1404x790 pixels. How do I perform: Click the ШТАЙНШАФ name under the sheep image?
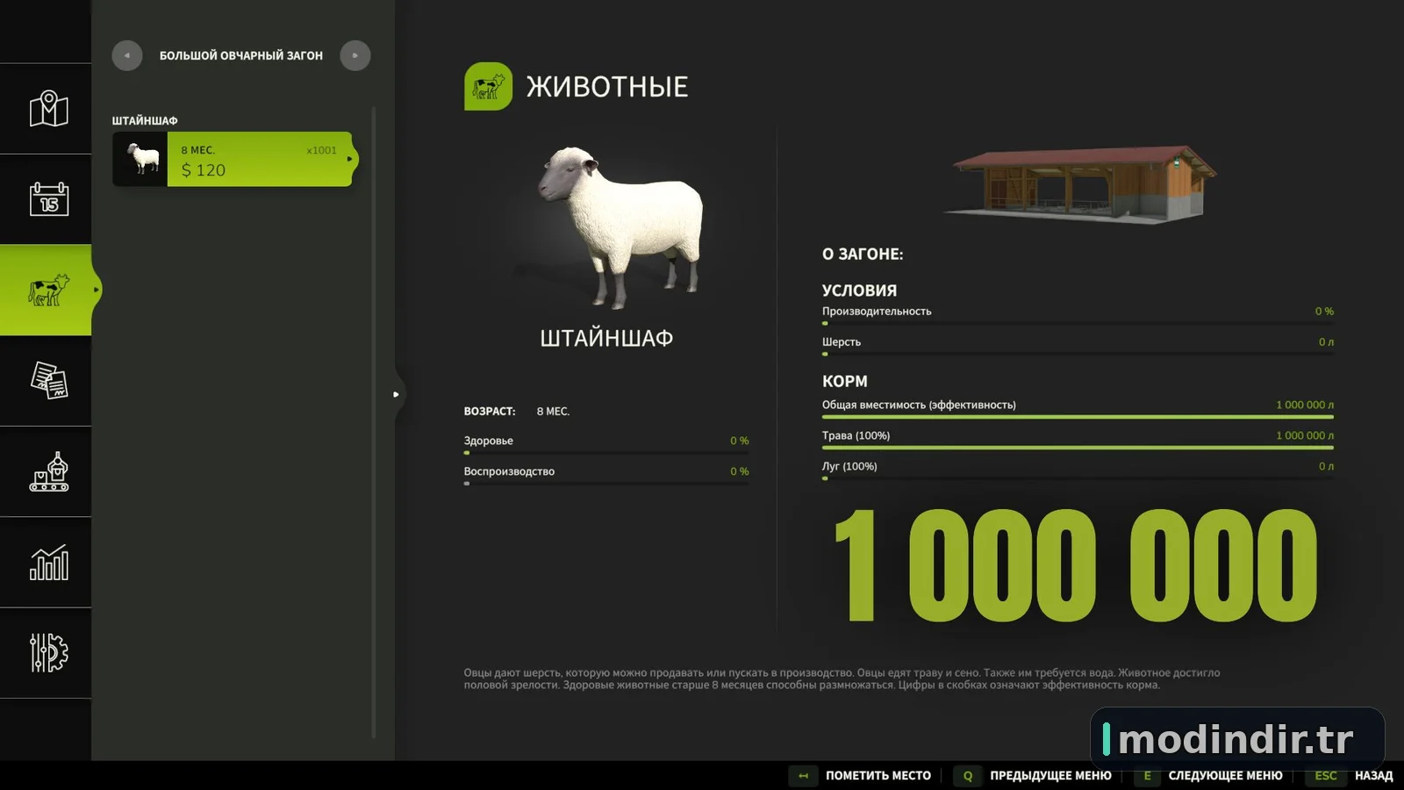click(606, 338)
